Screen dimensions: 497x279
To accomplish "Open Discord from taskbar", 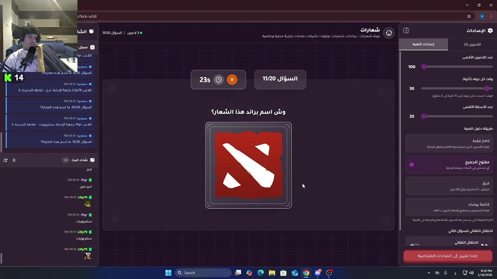I will (318, 273).
